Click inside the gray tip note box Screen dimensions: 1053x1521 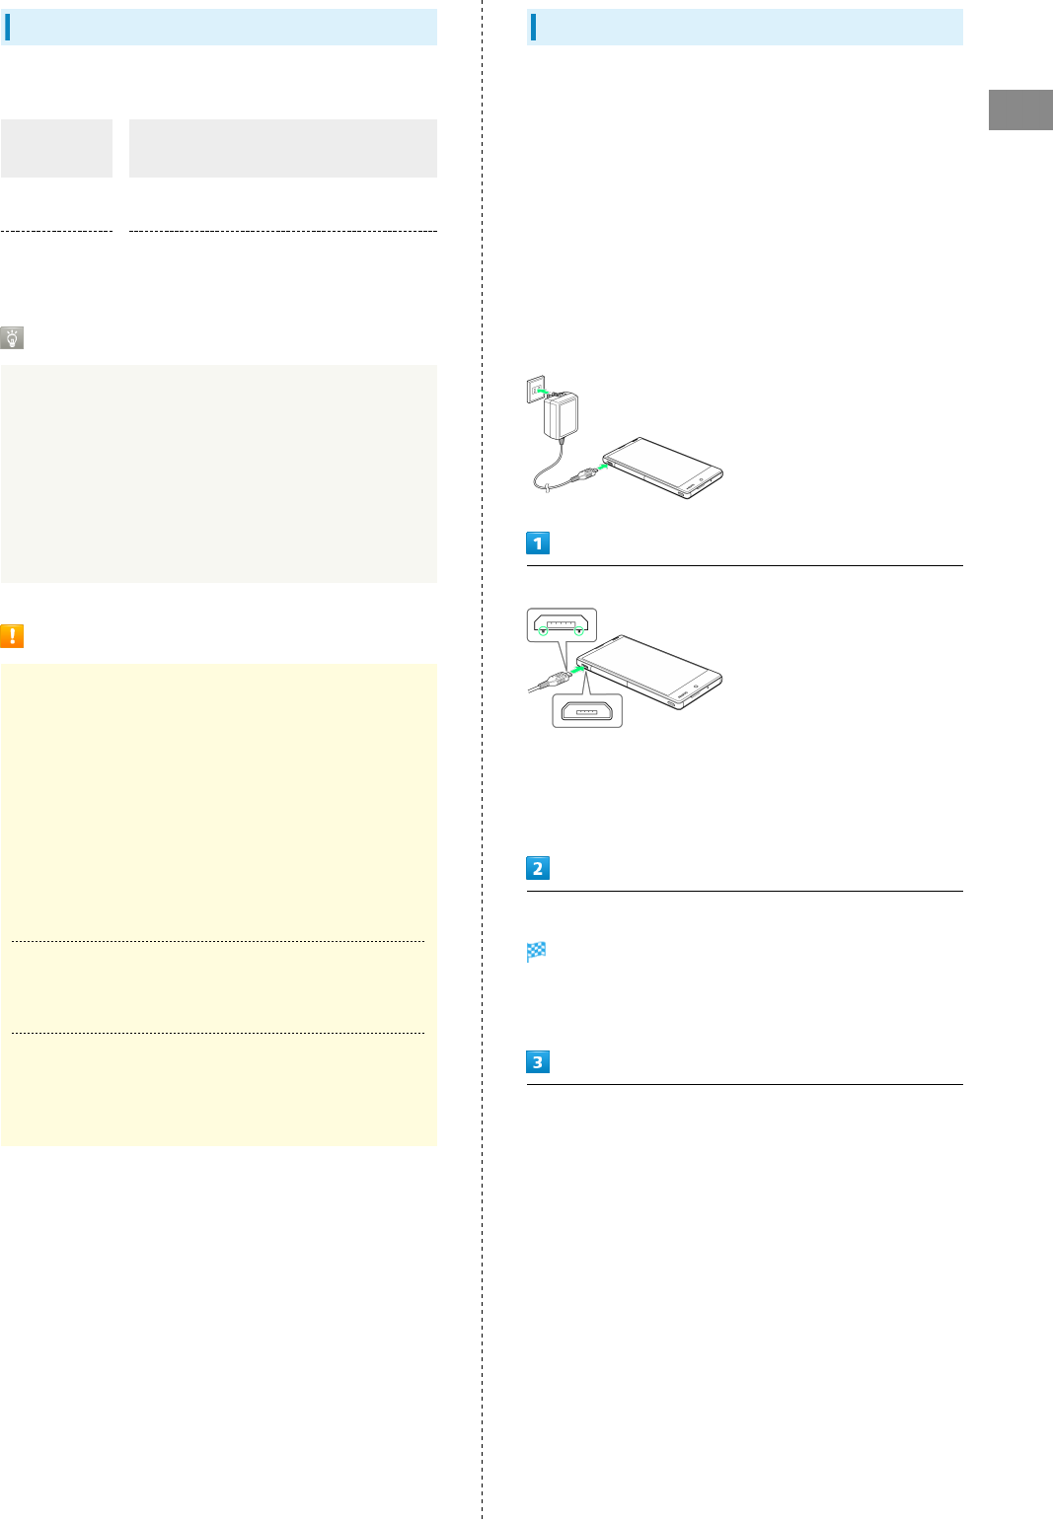(x=219, y=473)
